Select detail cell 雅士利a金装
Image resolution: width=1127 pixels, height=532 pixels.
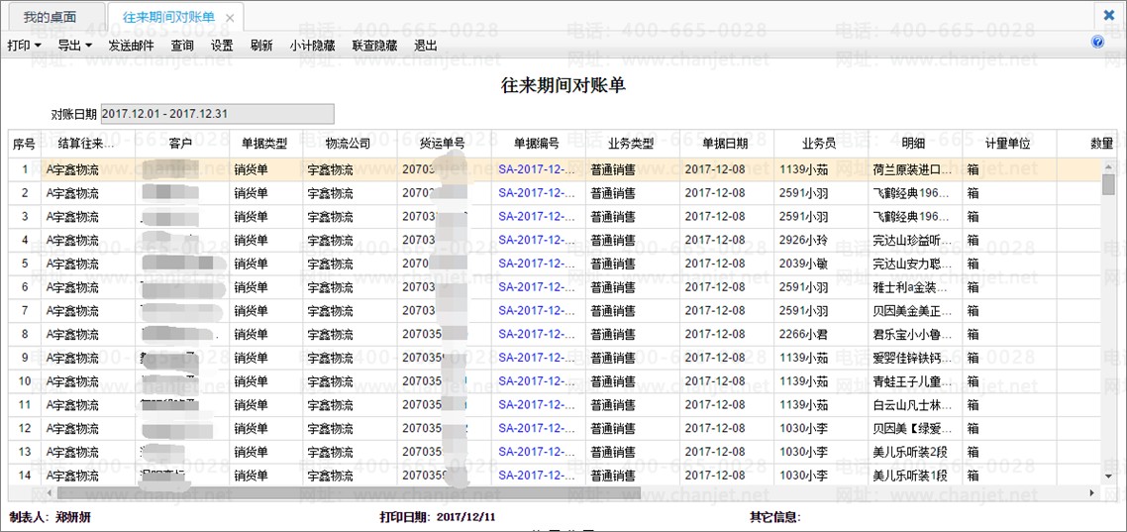pos(915,287)
